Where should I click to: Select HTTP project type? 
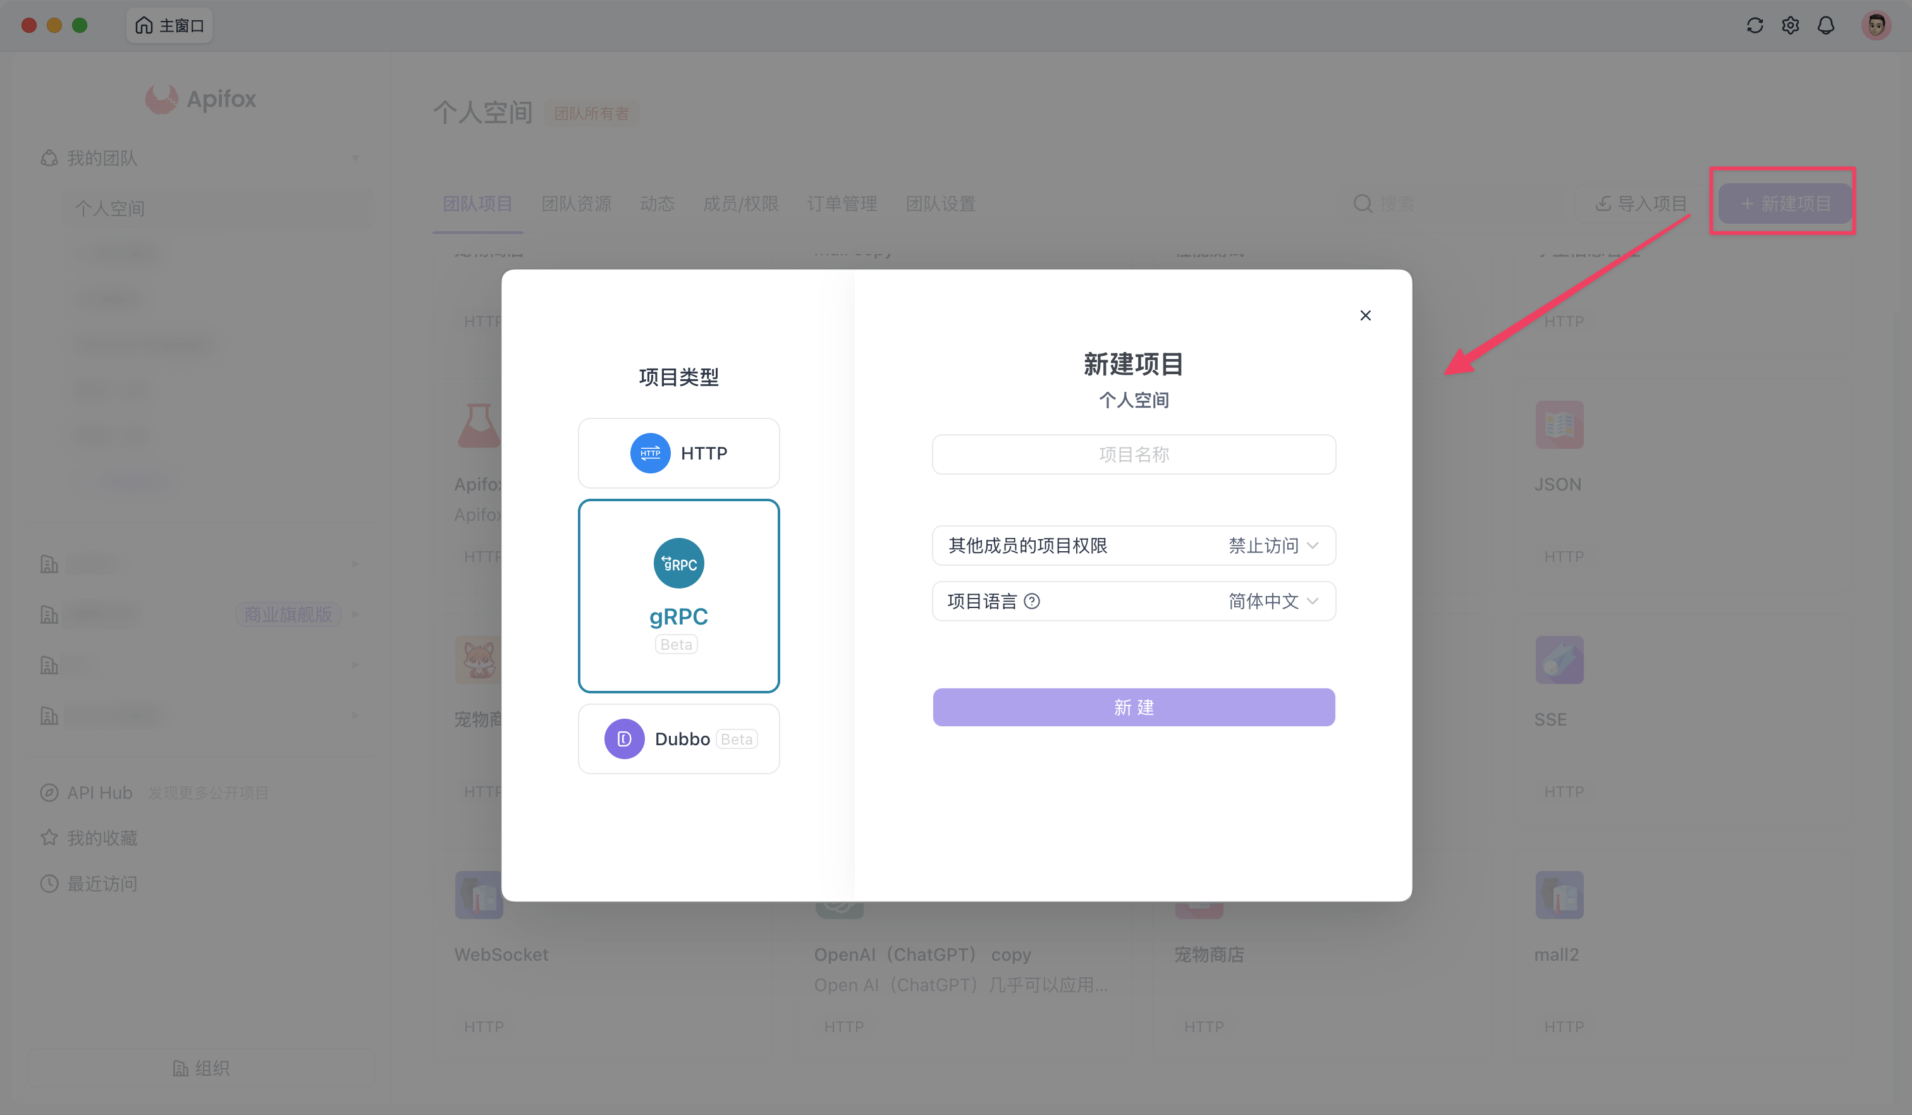pos(678,454)
